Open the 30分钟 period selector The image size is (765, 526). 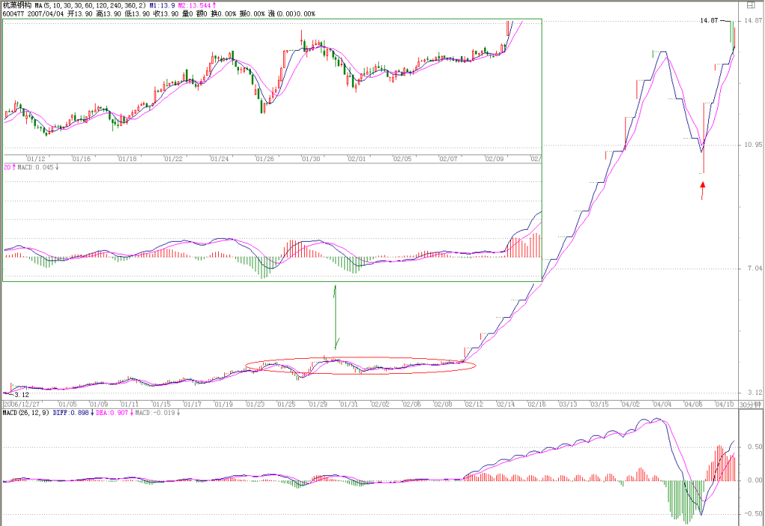[750, 404]
